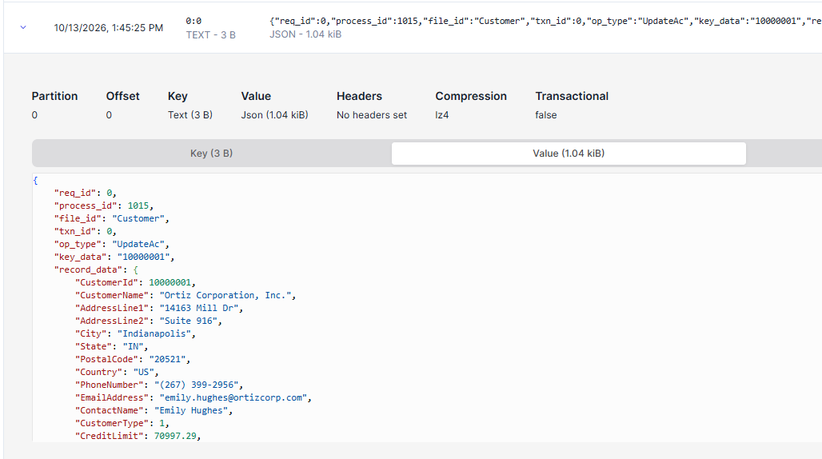Viewport: 822px width, 459px height.
Task: Click the Key header label in metadata
Action: [178, 97]
